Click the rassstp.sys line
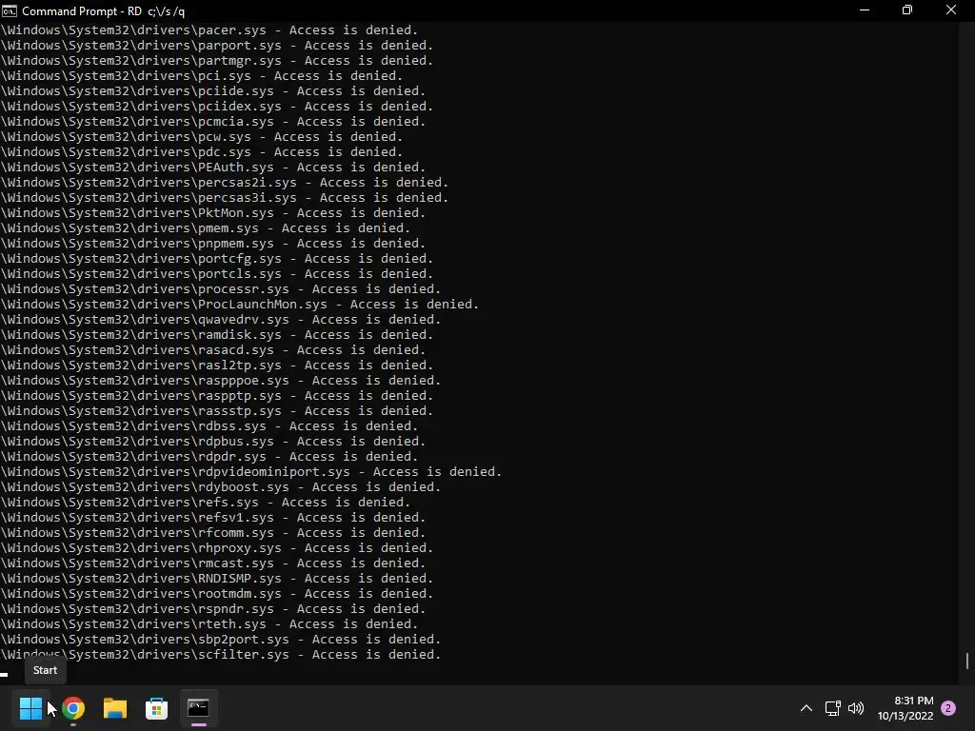The width and height of the screenshot is (975, 731). [216, 411]
